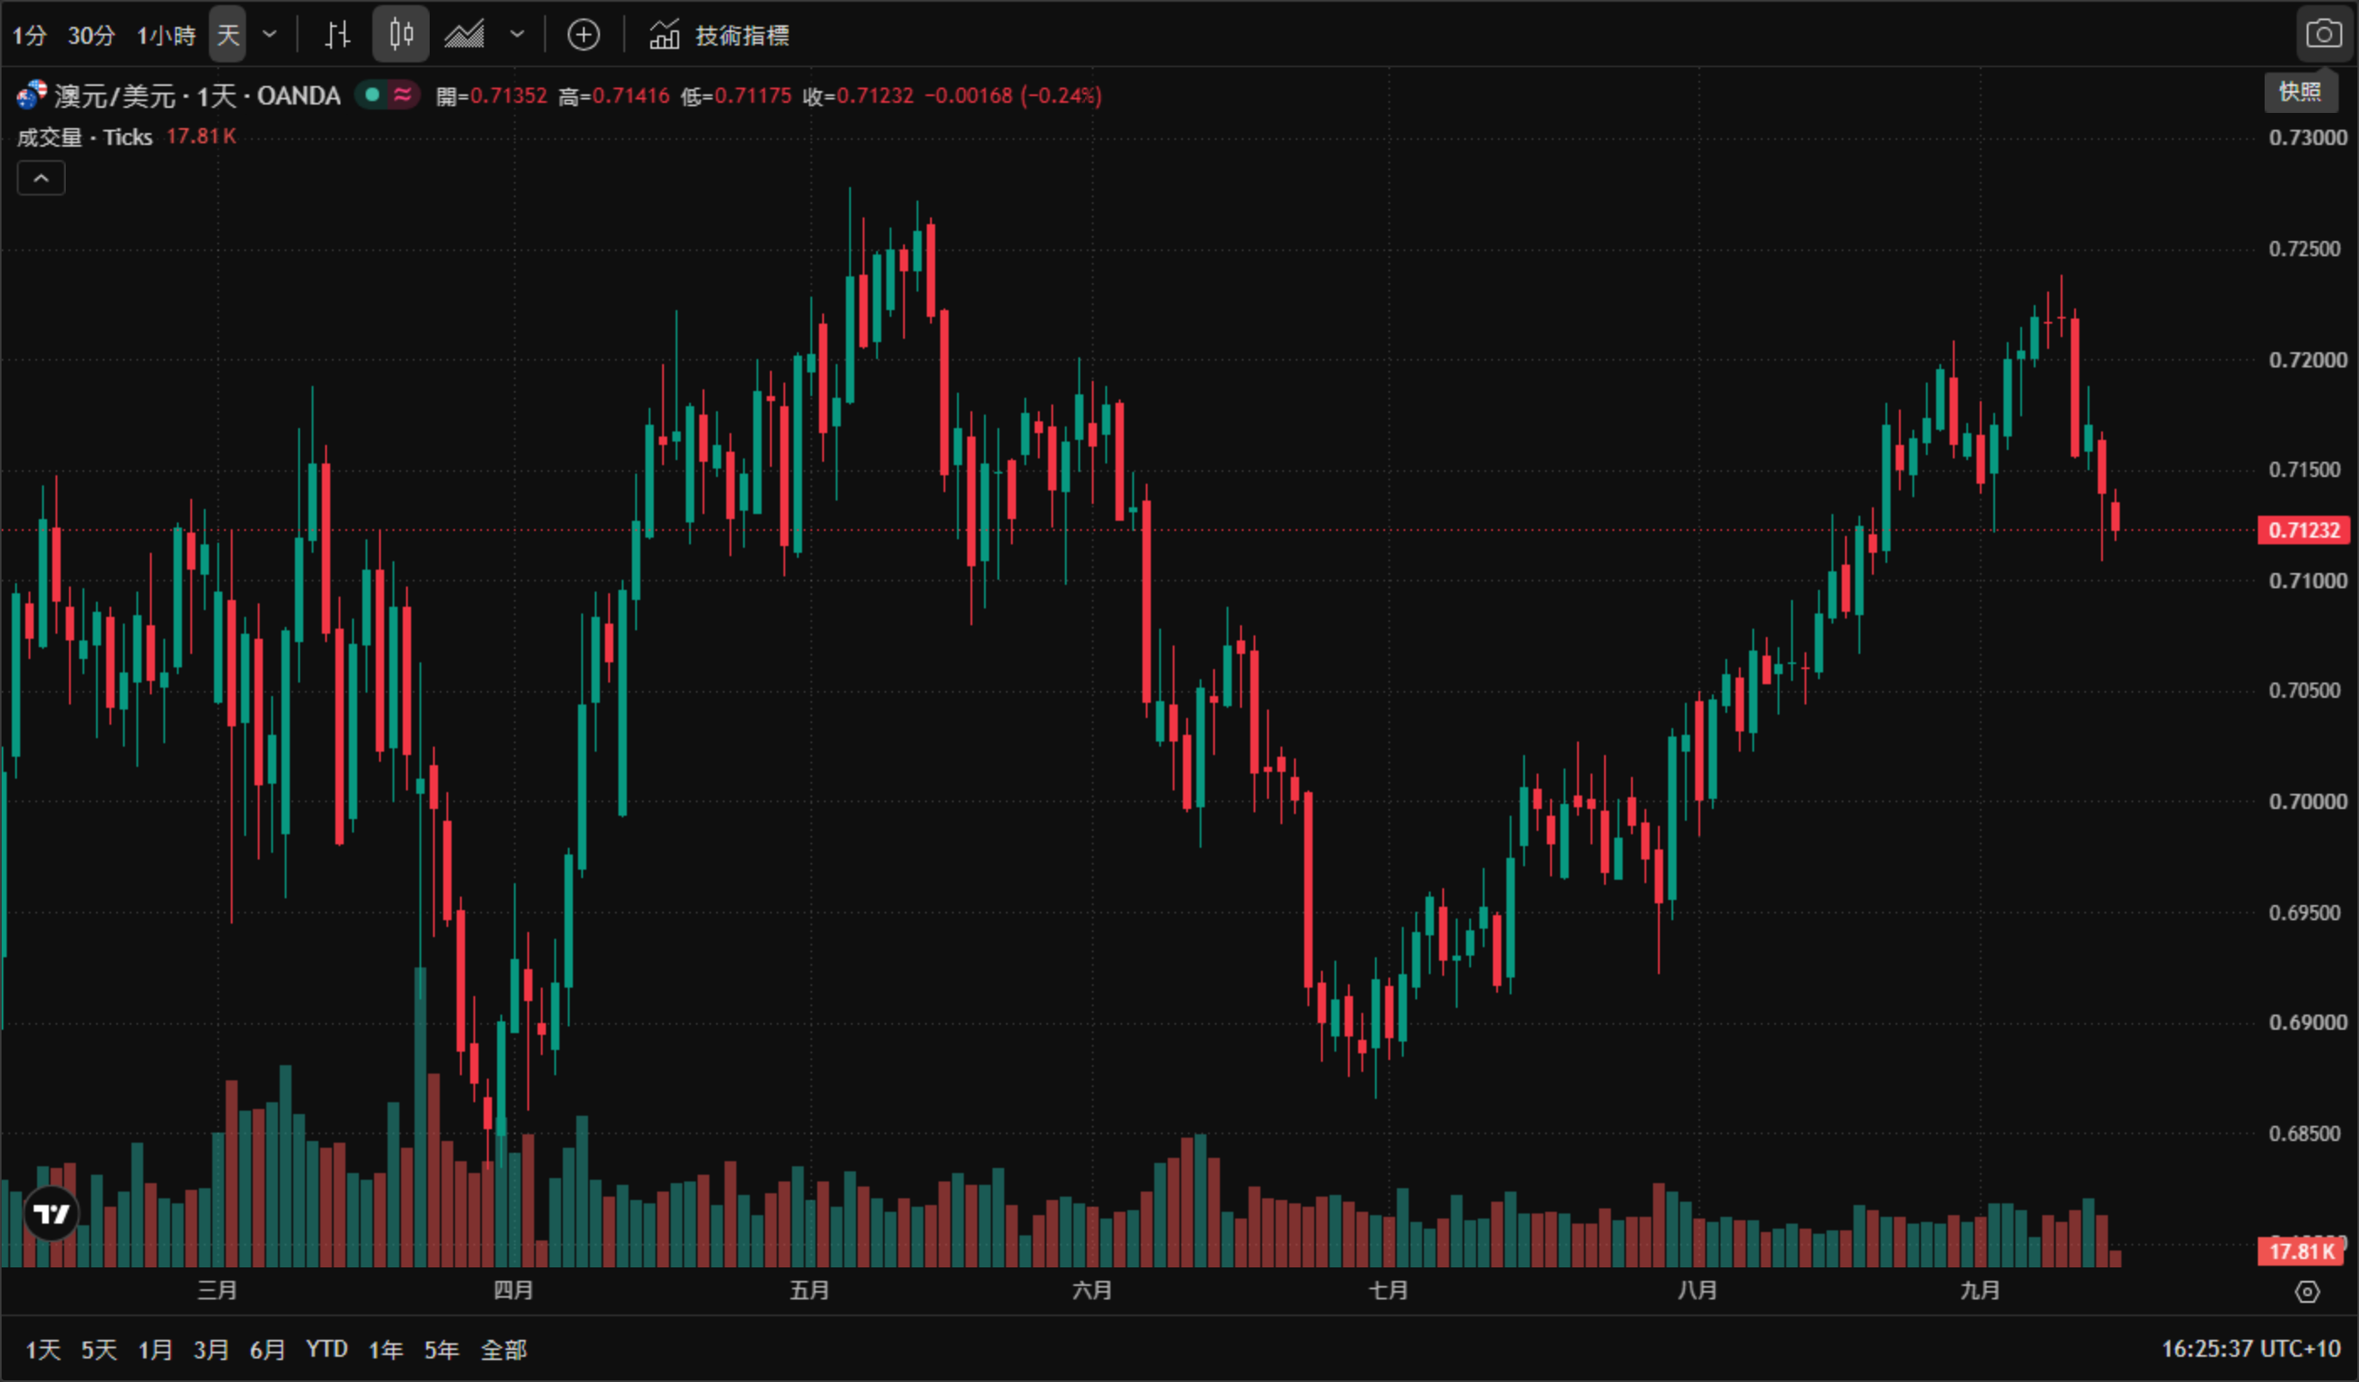Screen dimensions: 2359x1382
Task: Switch to 1分 interval
Action: tap(29, 35)
